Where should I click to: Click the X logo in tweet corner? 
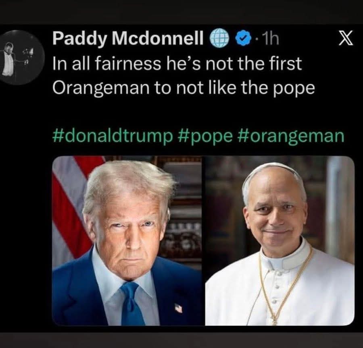tap(344, 39)
